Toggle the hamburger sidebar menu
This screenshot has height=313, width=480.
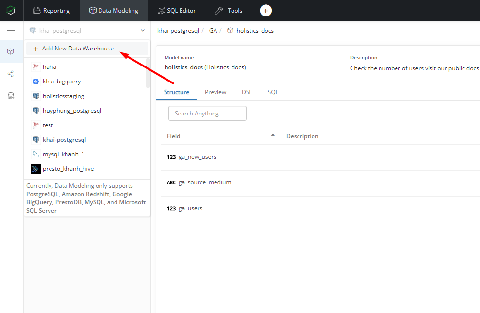[x=11, y=30]
